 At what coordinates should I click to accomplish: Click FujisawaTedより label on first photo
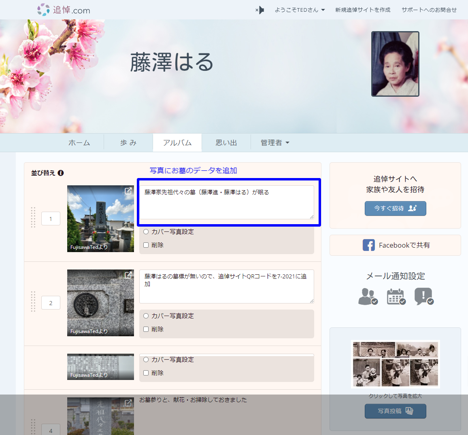tap(89, 247)
